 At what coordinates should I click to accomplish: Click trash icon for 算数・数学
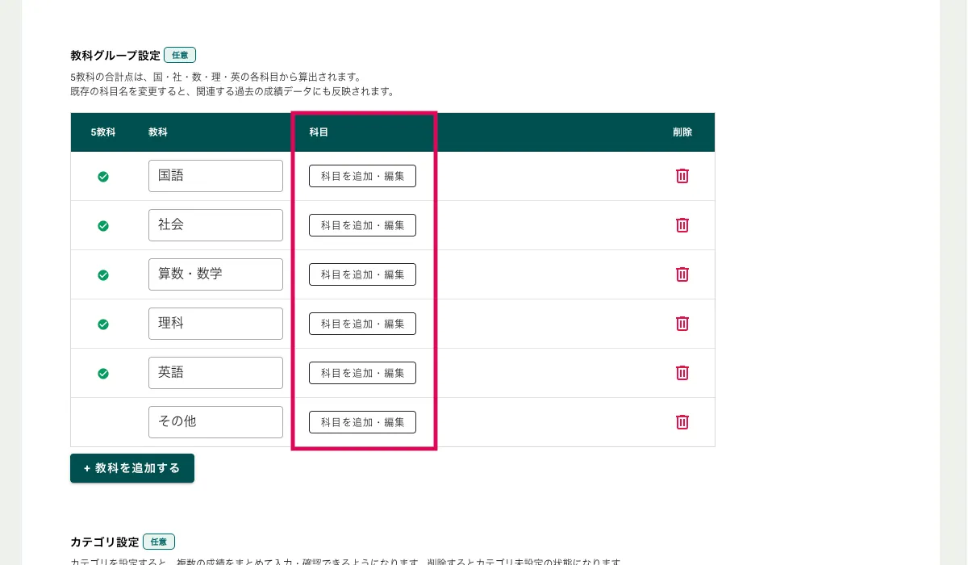click(x=682, y=274)
